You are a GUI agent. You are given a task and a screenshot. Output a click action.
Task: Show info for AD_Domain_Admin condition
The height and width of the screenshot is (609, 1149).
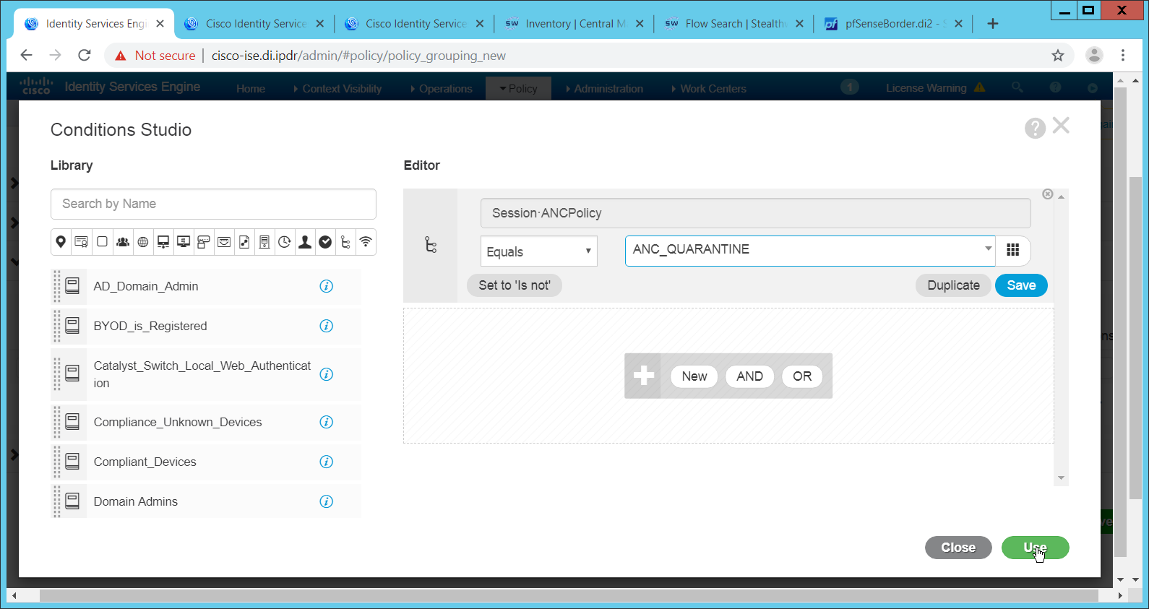coord(327,287)
